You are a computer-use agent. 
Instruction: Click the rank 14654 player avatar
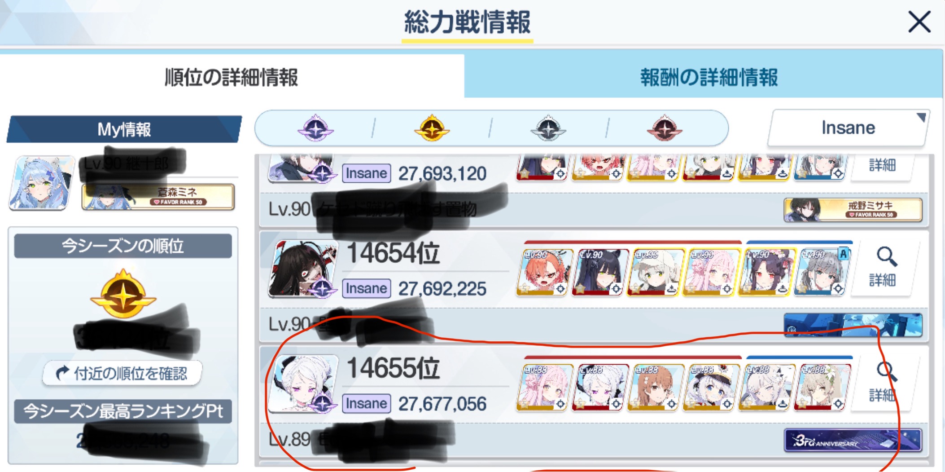click(303, 268)
